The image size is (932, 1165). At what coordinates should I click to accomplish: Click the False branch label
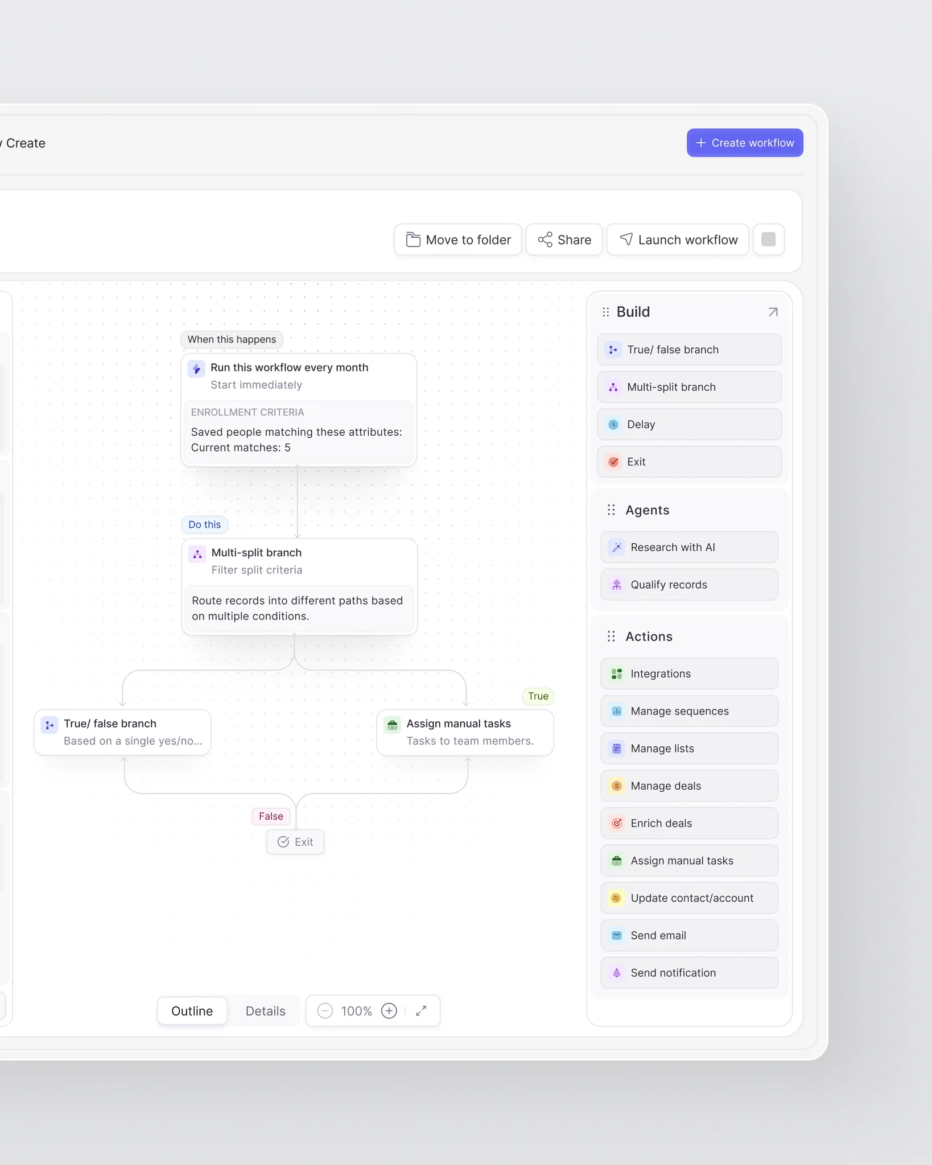tap(271, 816)
